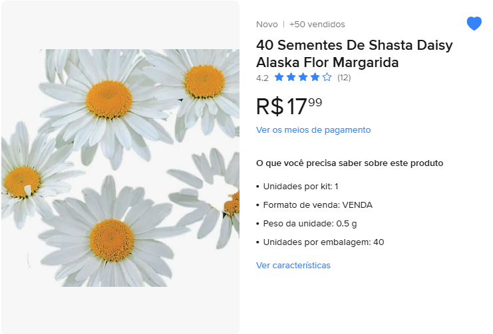Click the daisy product image
Image resolution: width=493 pixels, height=334 pixels.
point(120,167)
